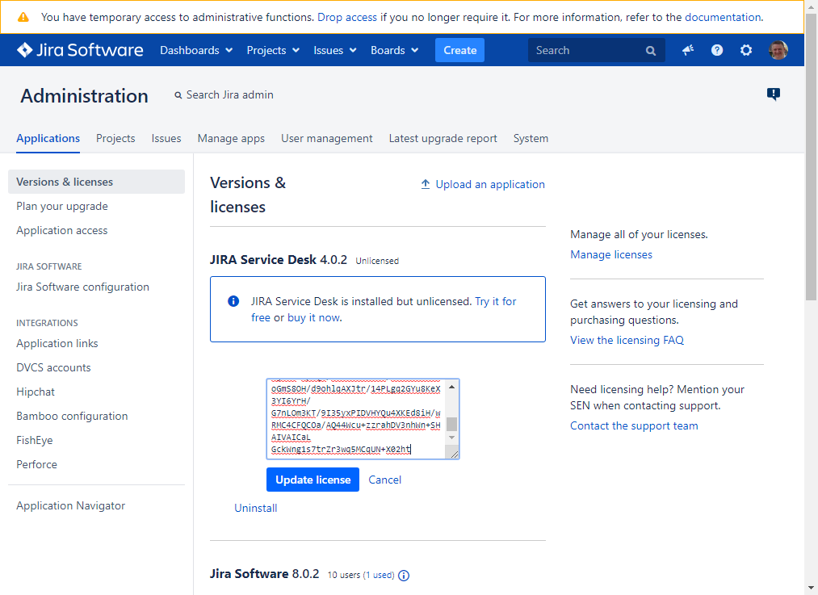Click the 1 used users link
This screenshot has width=818, height=595.
[x=379, y=575]
